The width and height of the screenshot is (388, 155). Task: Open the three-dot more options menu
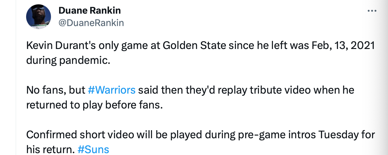tap(372, 11)
